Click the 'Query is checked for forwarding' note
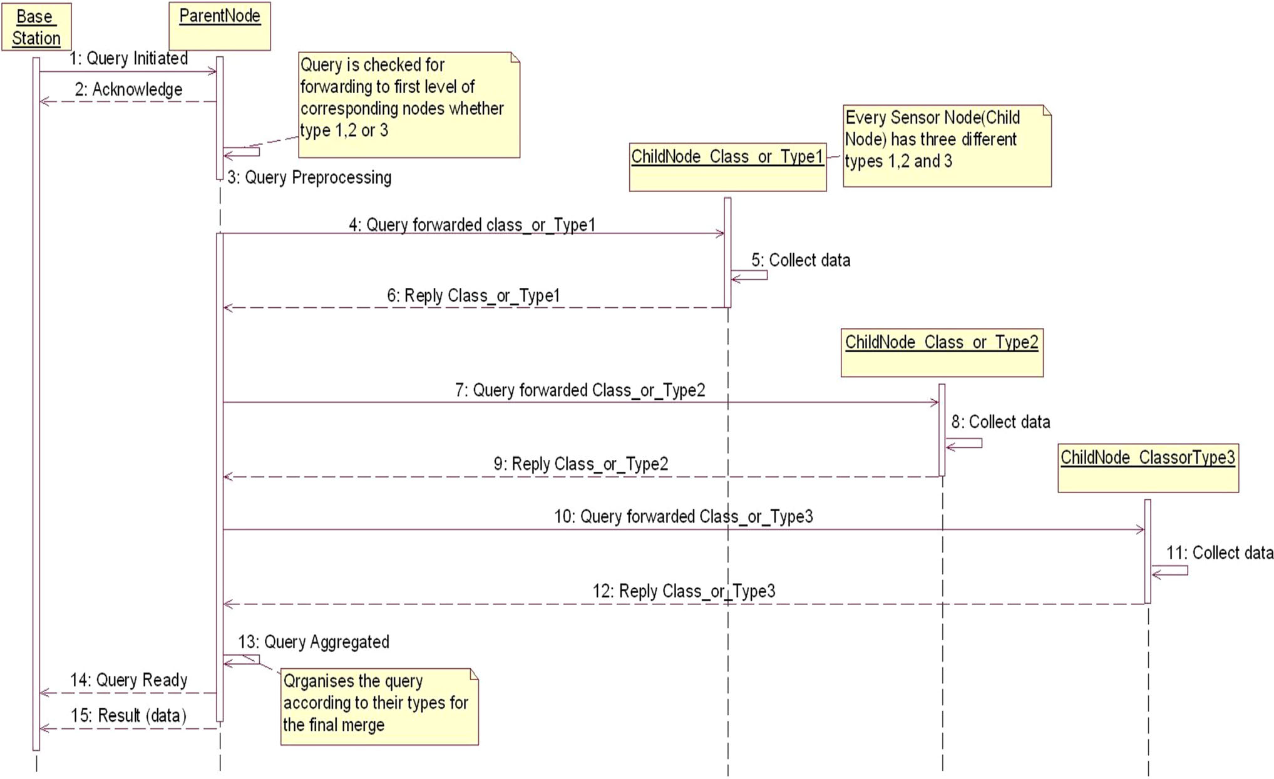 pos(409,104)
